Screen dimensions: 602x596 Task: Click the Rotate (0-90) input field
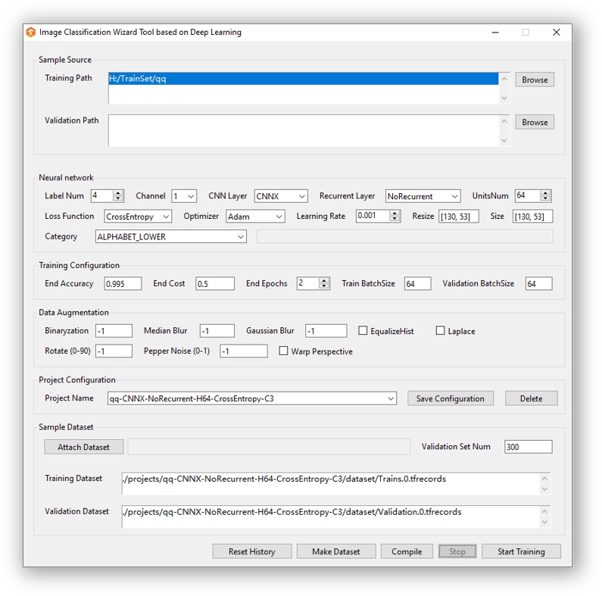(114, 351)
